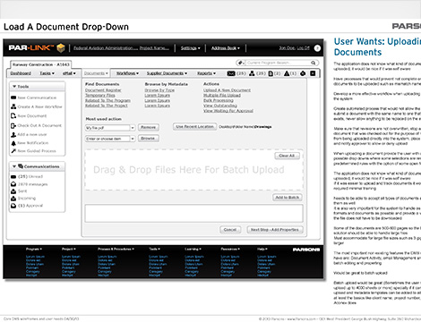The width and height of the screenshot is (421, 322).
Task: Click the empty batch list text box
Action: (x=194, y=213)
